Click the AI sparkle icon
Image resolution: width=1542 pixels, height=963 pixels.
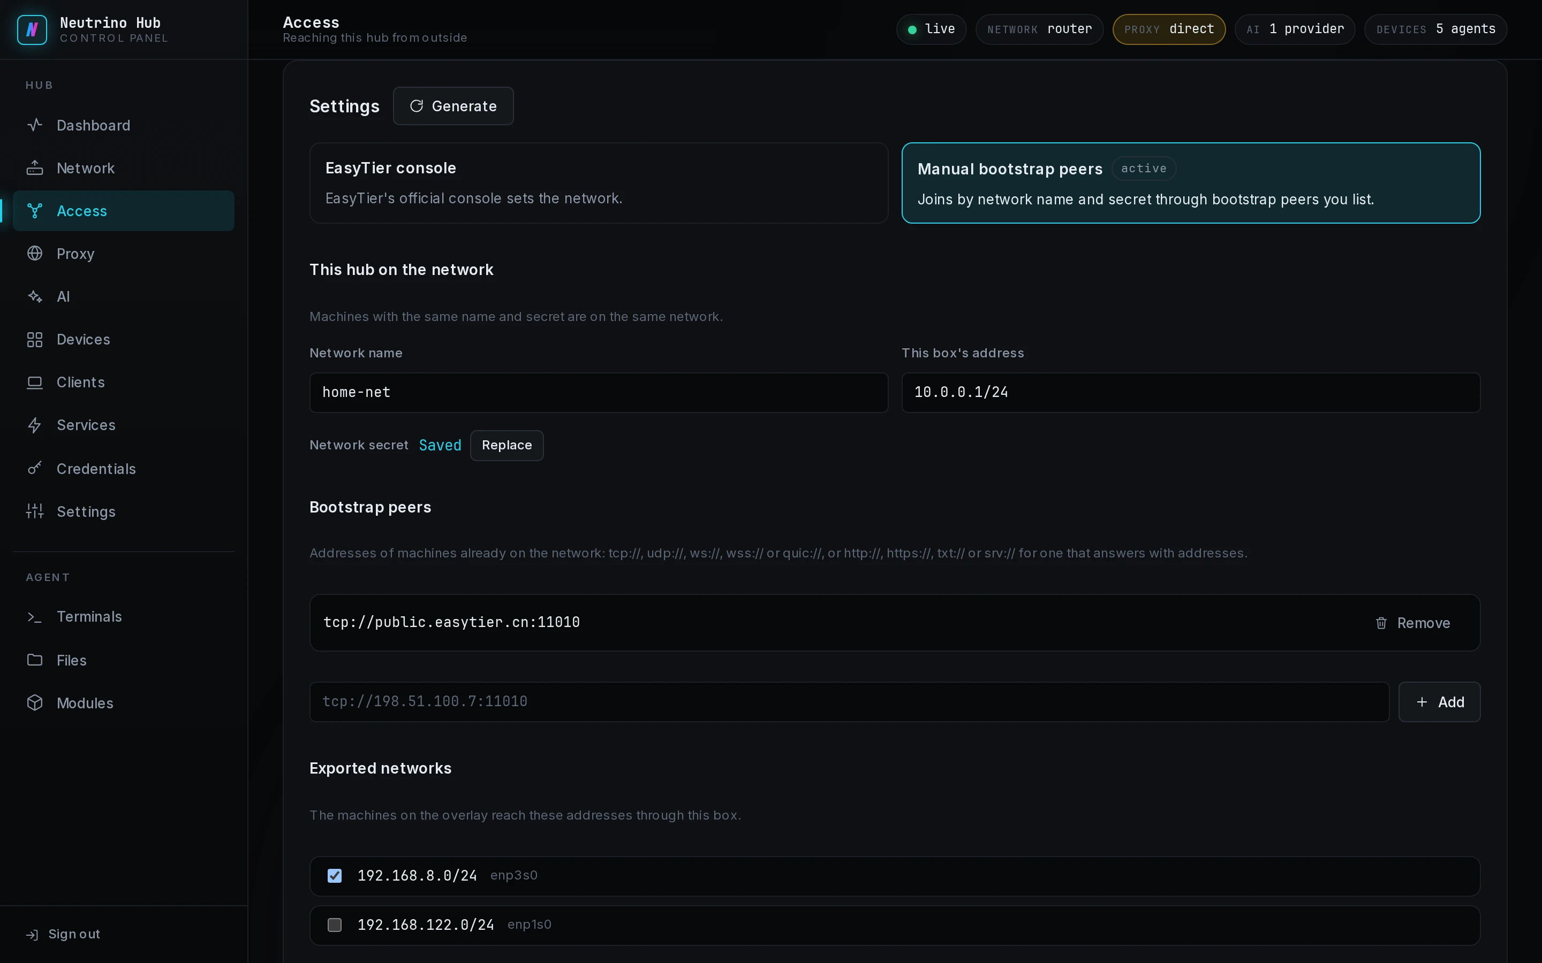[x=35, y=297]
